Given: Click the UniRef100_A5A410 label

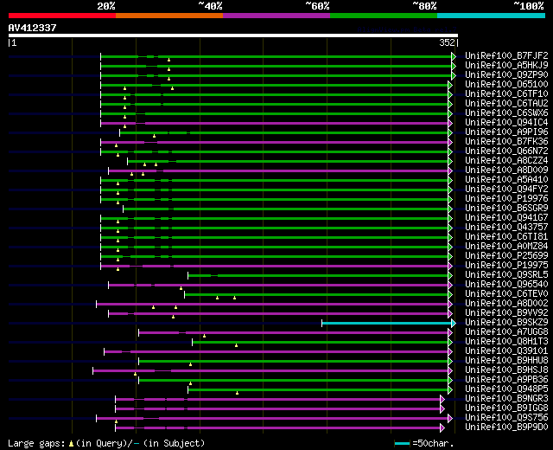Looking at the screenshot, I should click(x=506, y=180).
